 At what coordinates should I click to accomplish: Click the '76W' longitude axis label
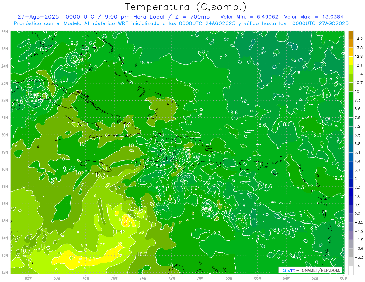(x=114, y=278)
